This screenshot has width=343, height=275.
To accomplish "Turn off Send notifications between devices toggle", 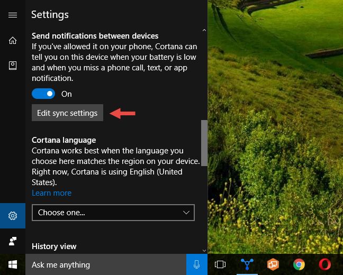I will pyautogui.click(x=43, y=94).
